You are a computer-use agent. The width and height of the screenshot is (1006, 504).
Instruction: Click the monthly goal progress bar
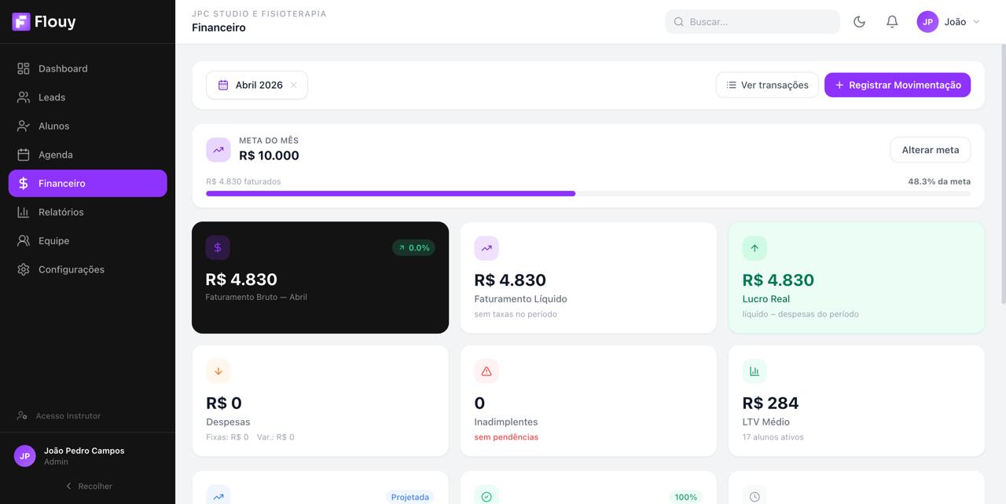click(588, 193)
